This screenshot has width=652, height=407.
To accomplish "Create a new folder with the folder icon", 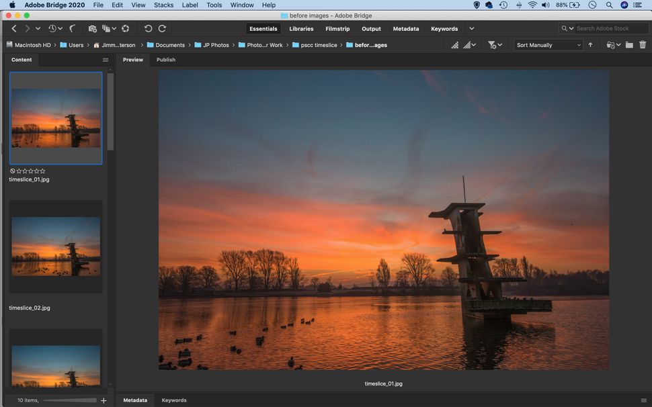I will (628, 44).
